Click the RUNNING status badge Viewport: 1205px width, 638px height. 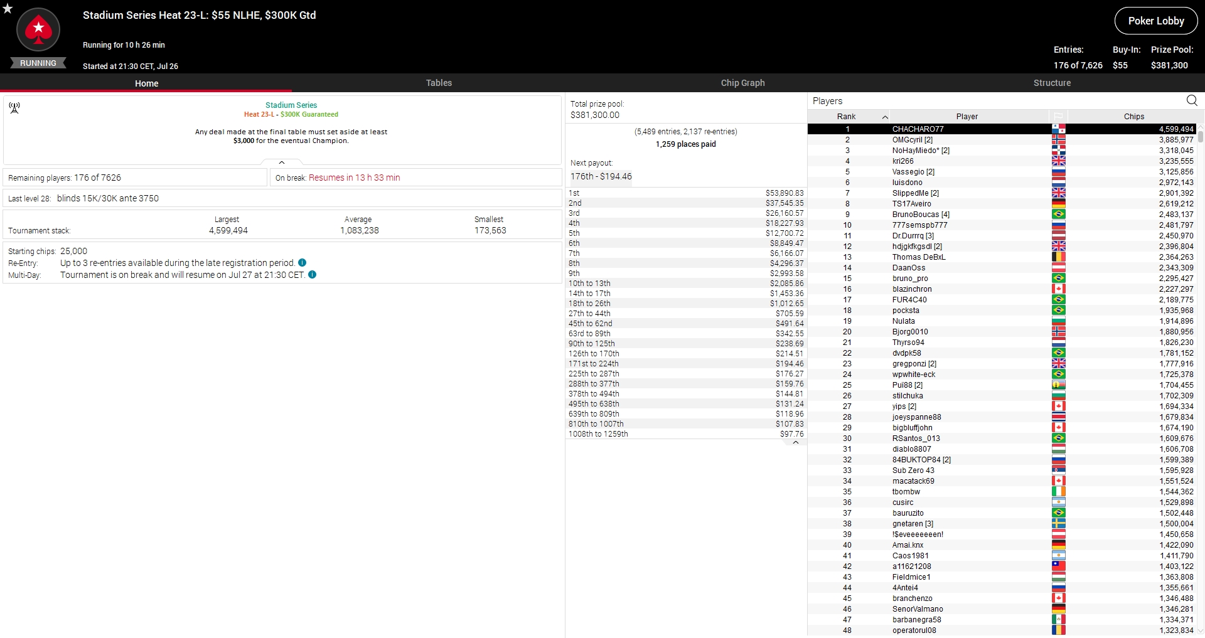click(x=38, y=63)
